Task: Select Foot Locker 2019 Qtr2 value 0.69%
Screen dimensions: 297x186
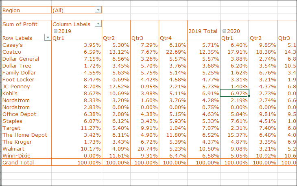Action: coord(116,79)
